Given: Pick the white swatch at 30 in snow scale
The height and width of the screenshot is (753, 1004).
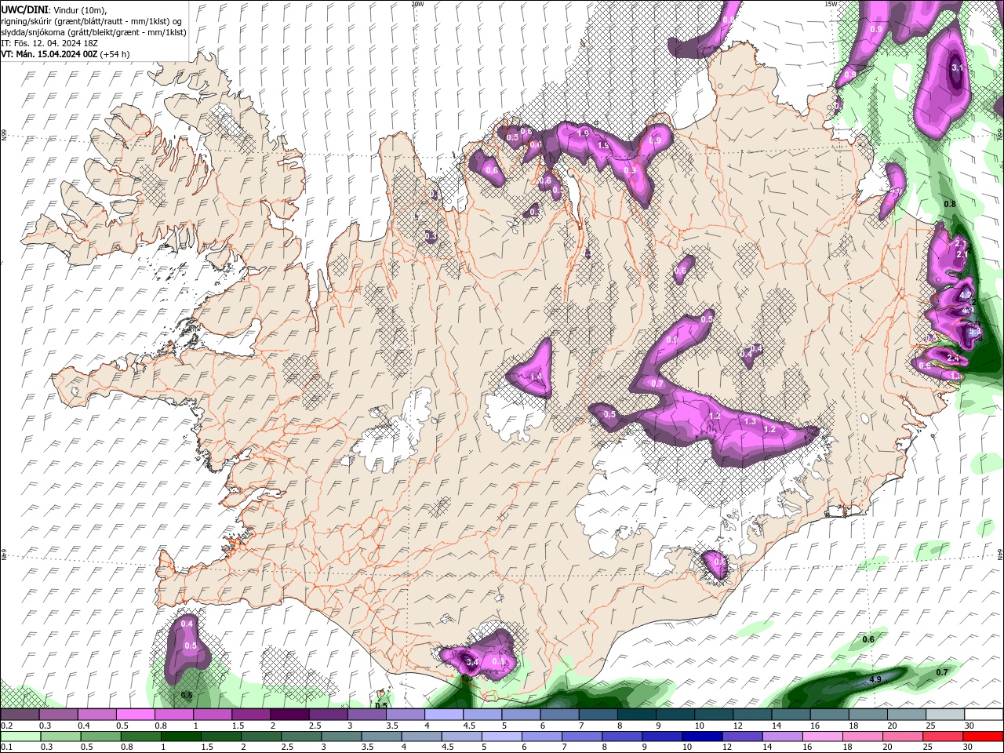Looking at the screenshot, I should pyautogui.click(x=984, y=715).
